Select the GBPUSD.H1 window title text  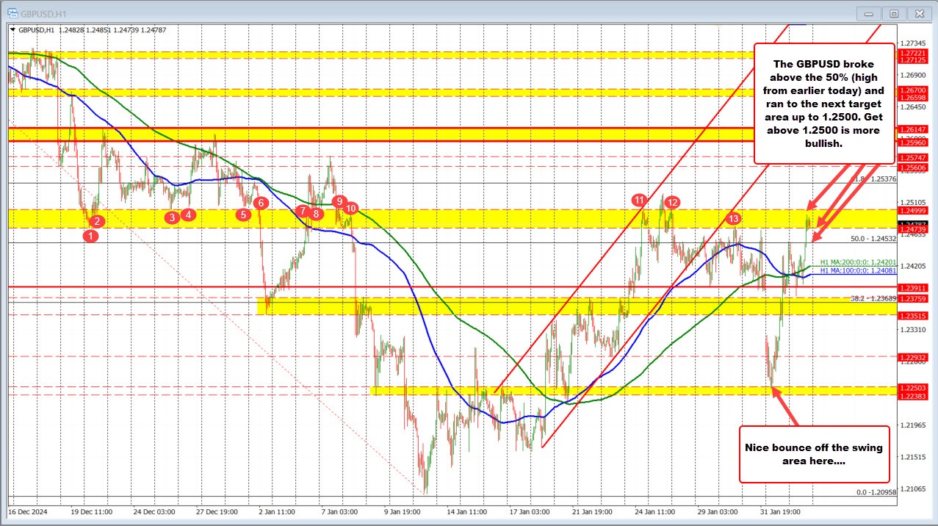coord(44,12)
